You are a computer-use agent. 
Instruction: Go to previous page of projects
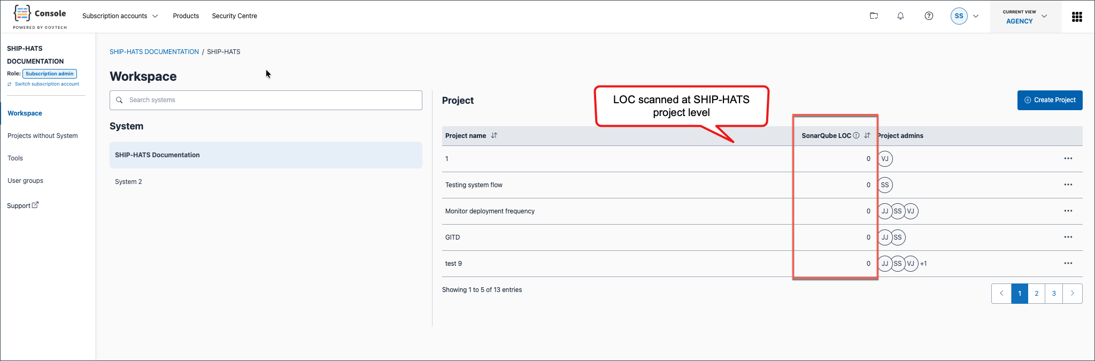[x=1001, y=294]
